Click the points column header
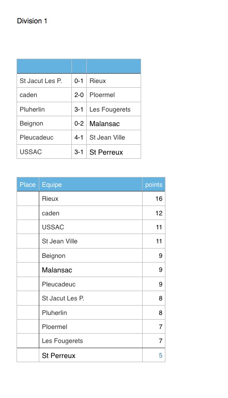The width and height of the screenshot is (228, 398). 154,184
